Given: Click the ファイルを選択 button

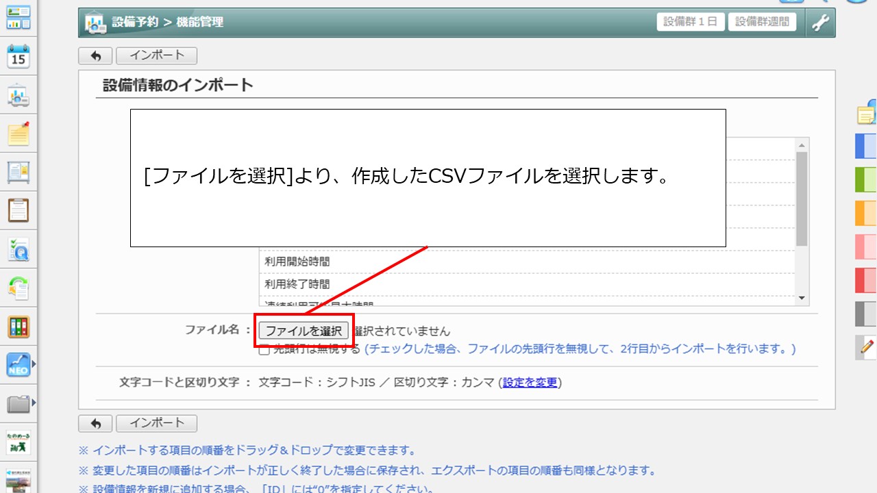Looking at the screenshot, I should click(304, 331).
